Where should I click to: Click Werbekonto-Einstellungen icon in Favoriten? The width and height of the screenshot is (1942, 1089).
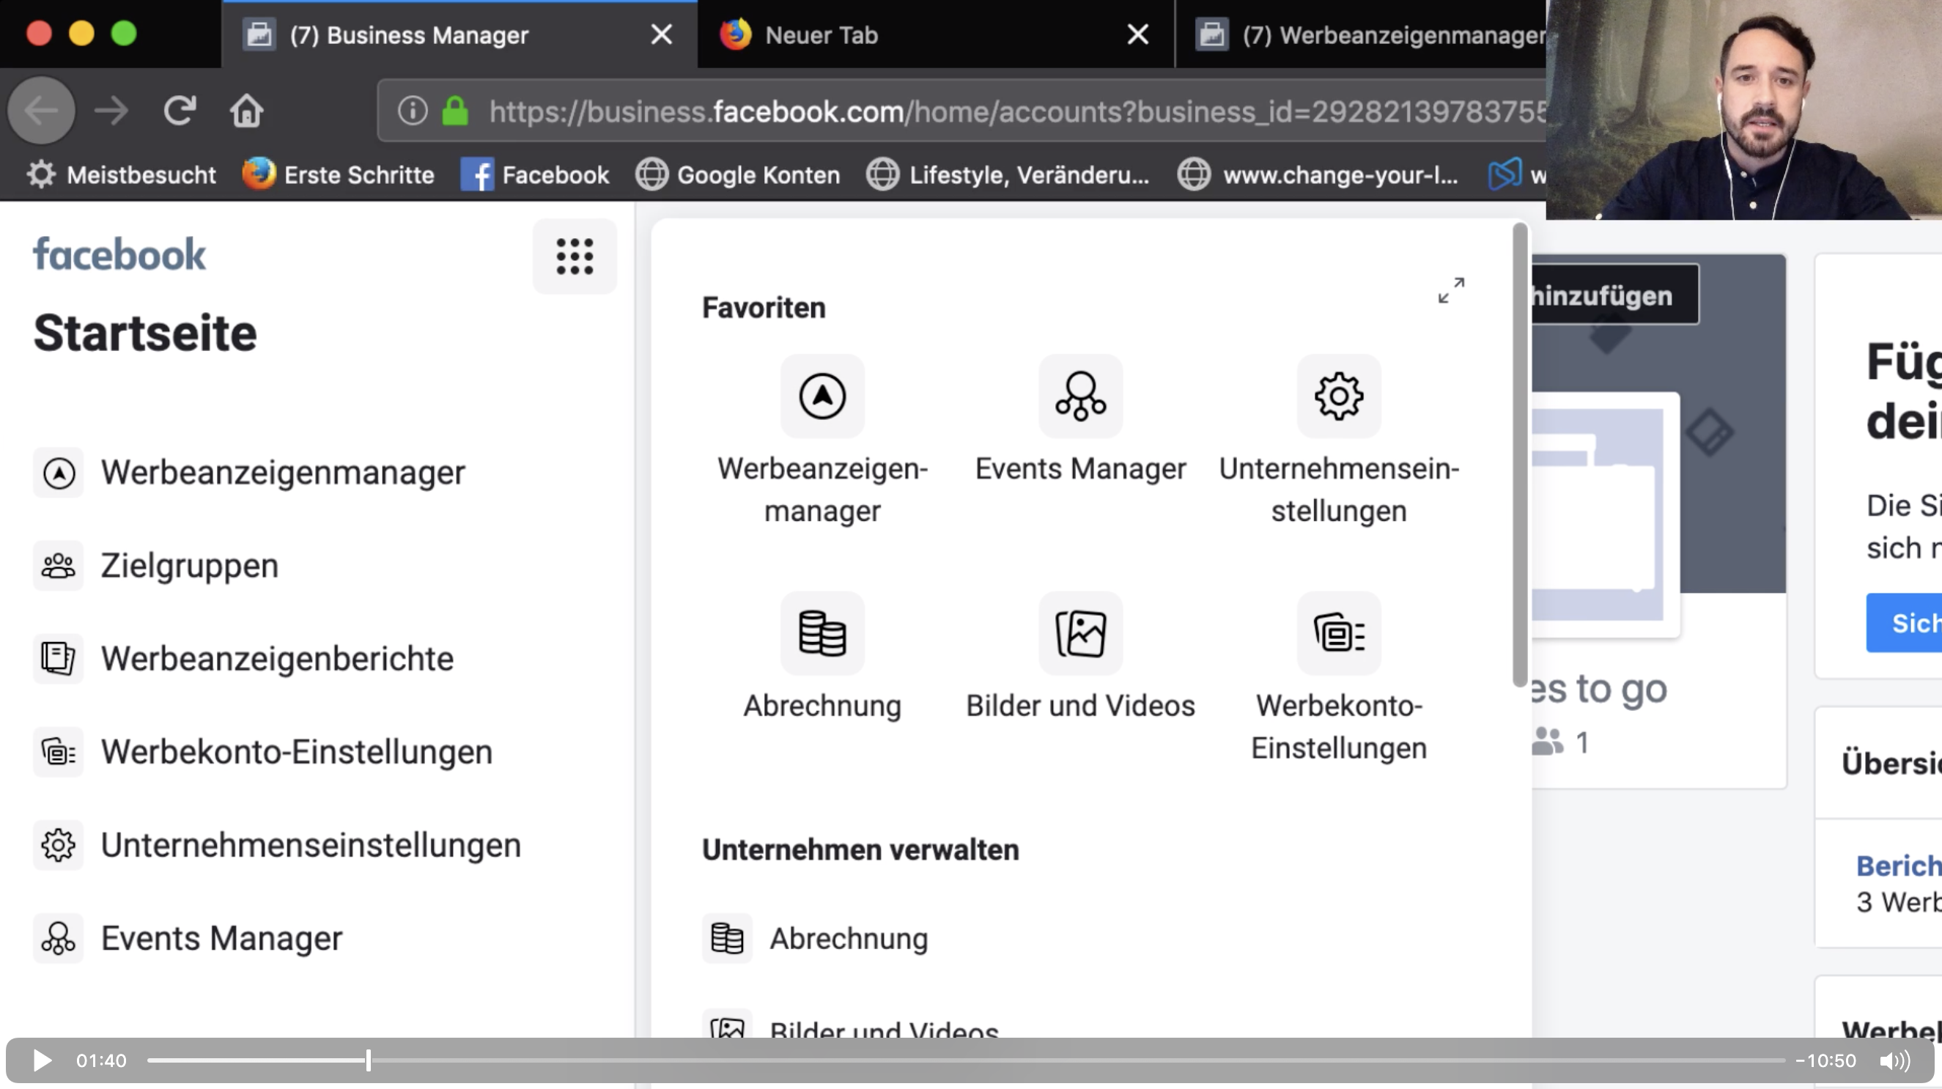pos(1339,633)
